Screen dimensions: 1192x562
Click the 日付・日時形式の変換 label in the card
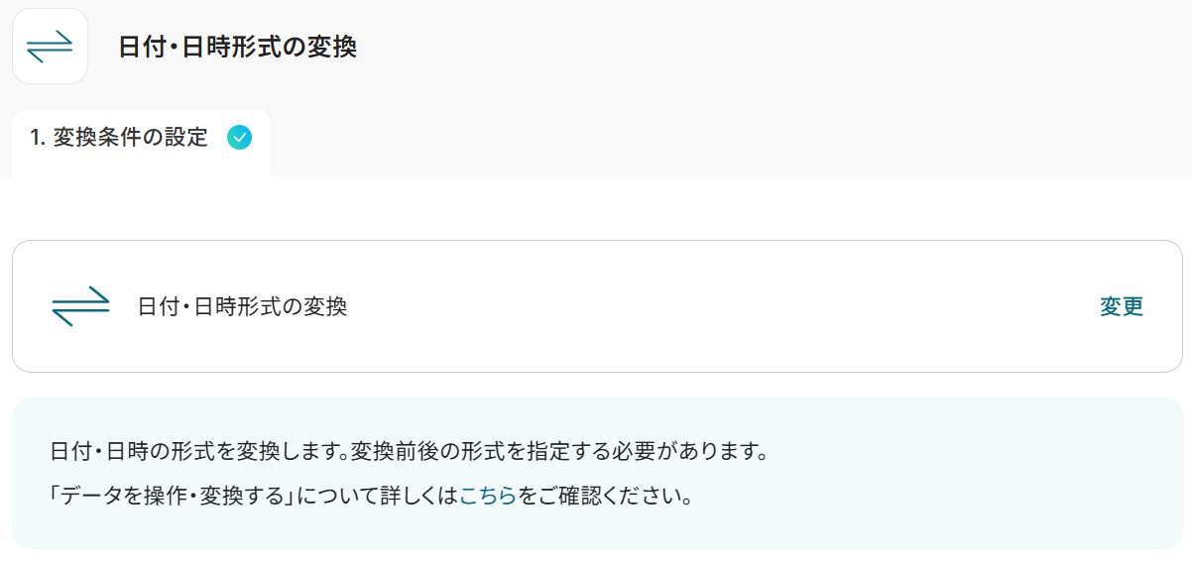coord(243,306)
